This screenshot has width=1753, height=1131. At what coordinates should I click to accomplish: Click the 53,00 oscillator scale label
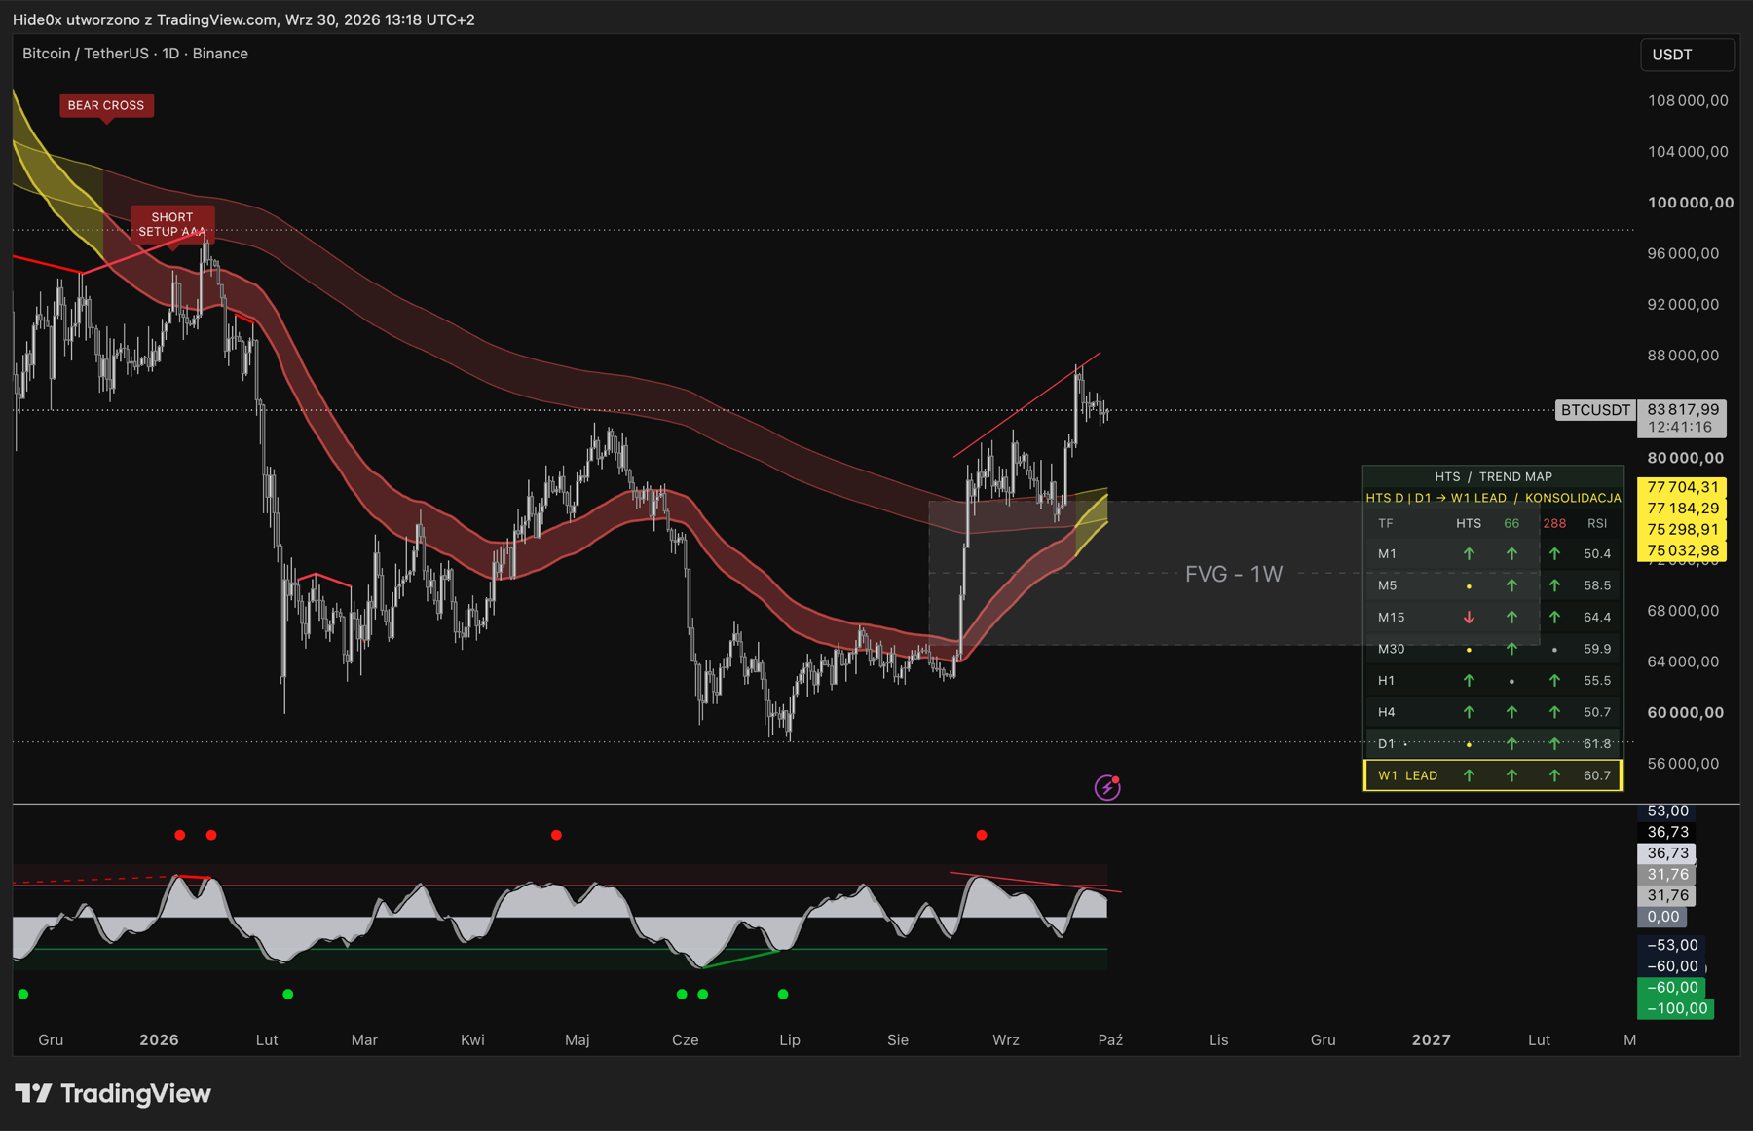tap(1667, 811)
